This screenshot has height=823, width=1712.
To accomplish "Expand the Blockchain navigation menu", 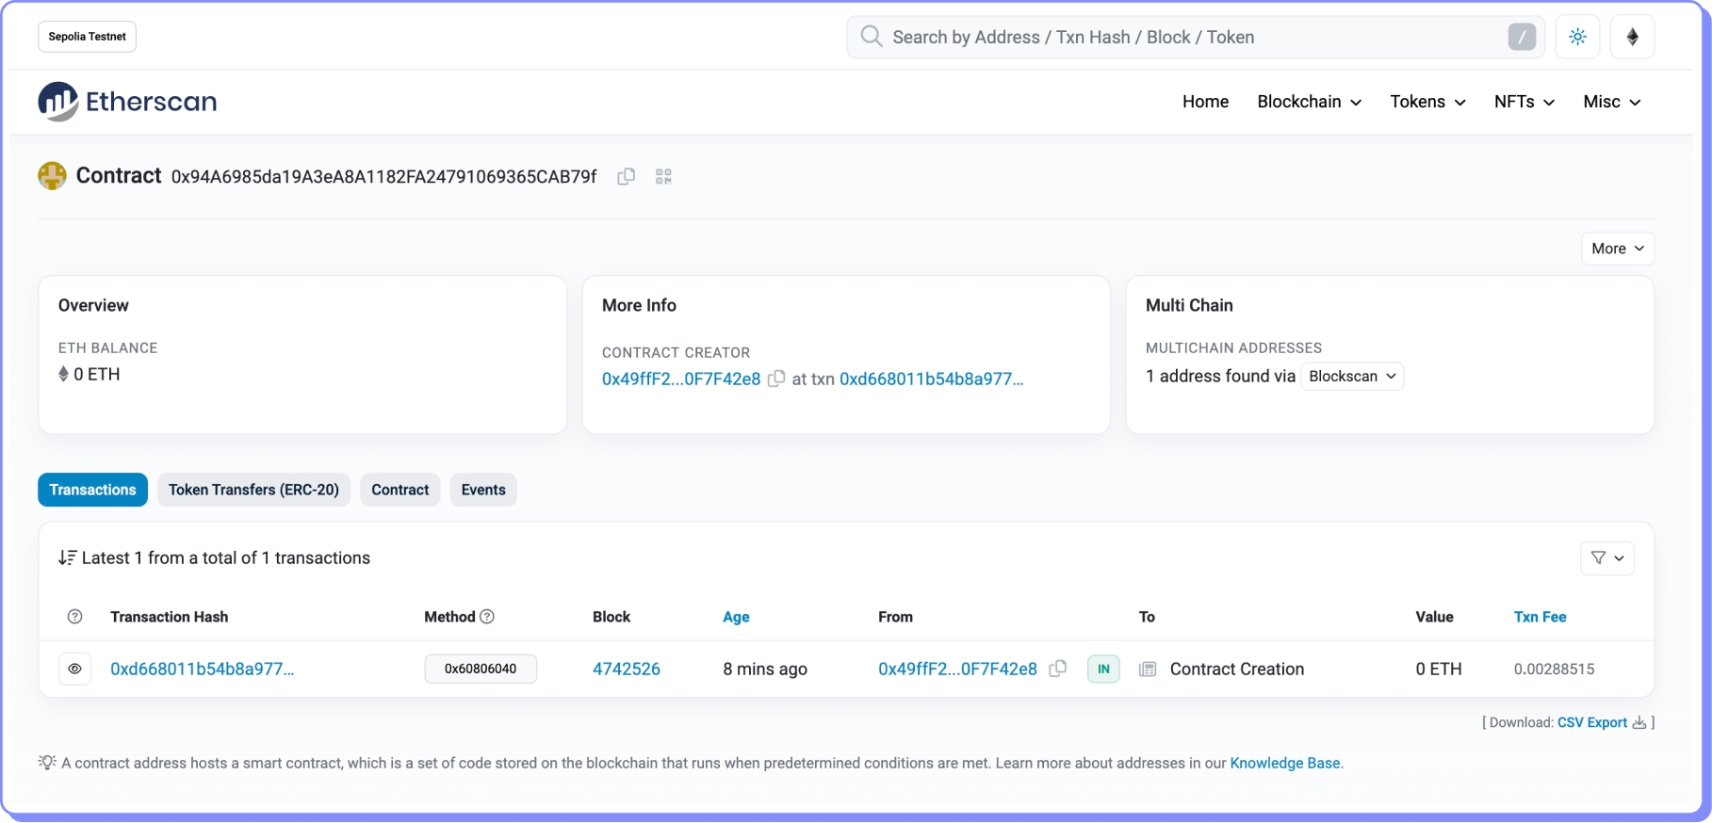I will tap(1309, 102).
